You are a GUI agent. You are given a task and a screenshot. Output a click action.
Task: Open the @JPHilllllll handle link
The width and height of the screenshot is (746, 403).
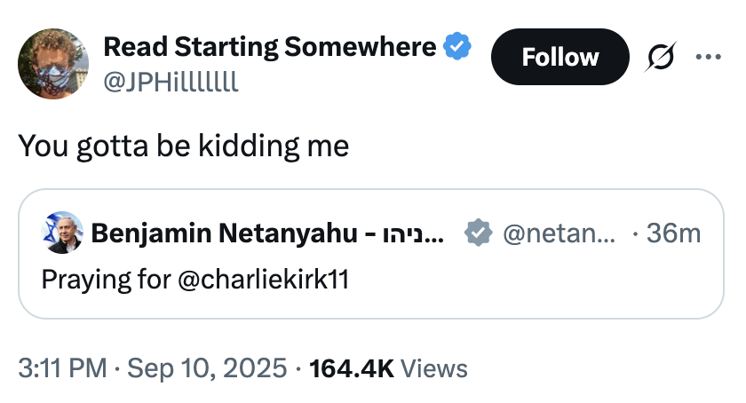[171, 82]
